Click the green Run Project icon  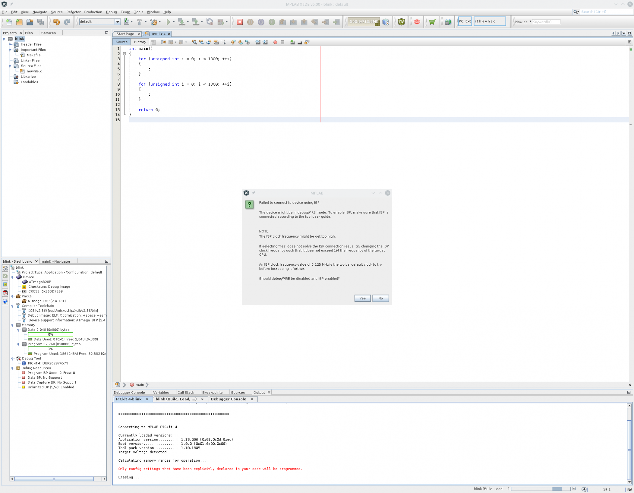(x=168, y=22)
